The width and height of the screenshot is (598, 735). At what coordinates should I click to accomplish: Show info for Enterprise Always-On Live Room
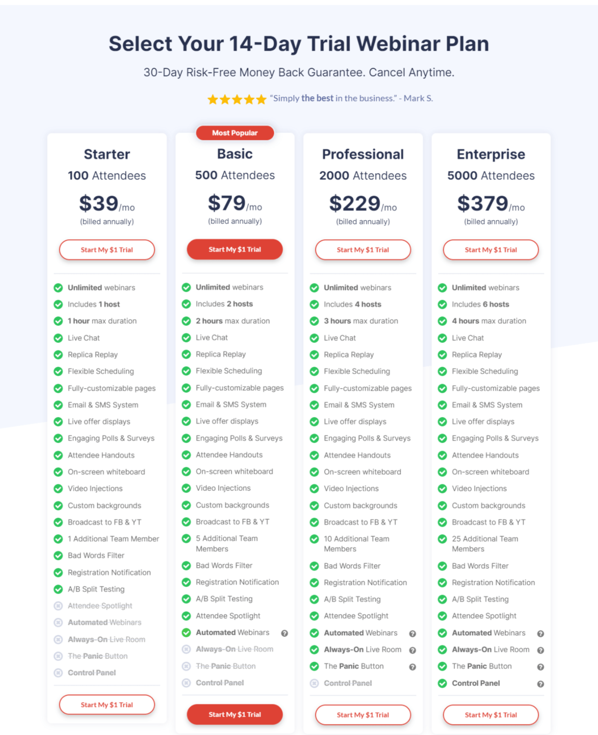(541, 650)
